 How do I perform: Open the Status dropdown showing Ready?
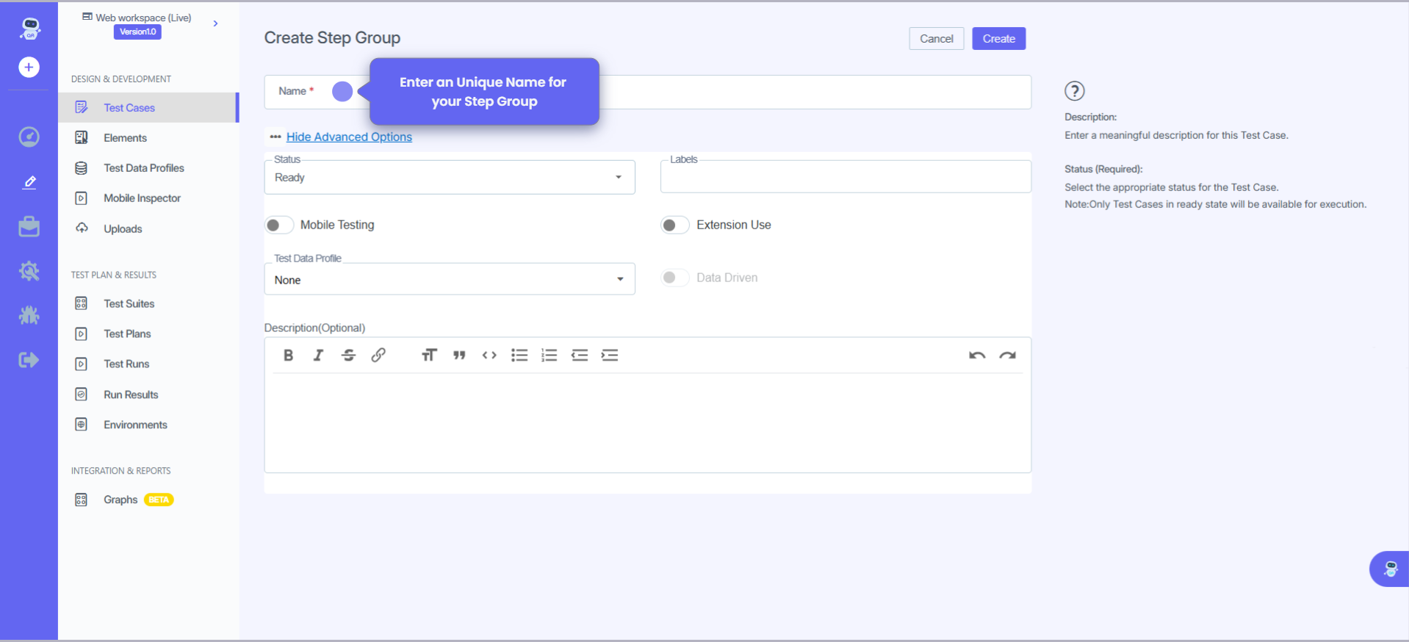[449, 178]
